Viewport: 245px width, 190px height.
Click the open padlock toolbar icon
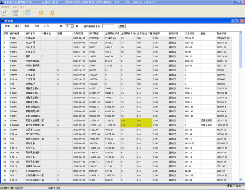pos(52,13)
